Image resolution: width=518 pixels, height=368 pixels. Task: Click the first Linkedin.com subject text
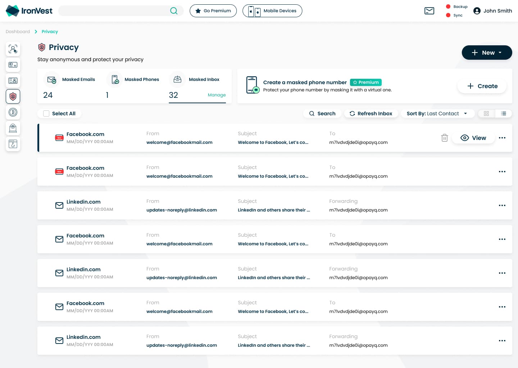[274, 210]
